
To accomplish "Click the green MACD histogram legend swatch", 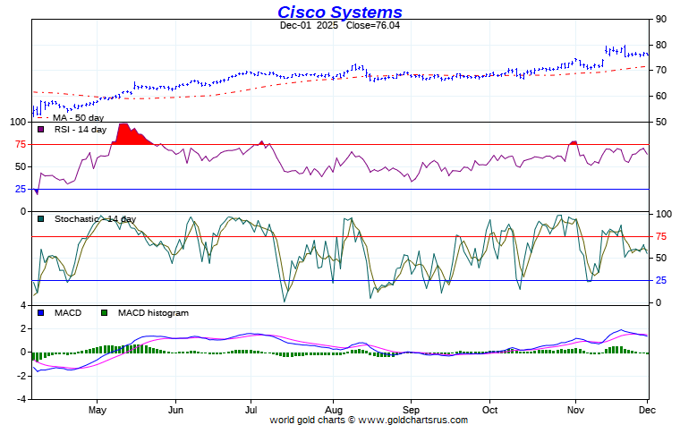I will tap(104, 312).
